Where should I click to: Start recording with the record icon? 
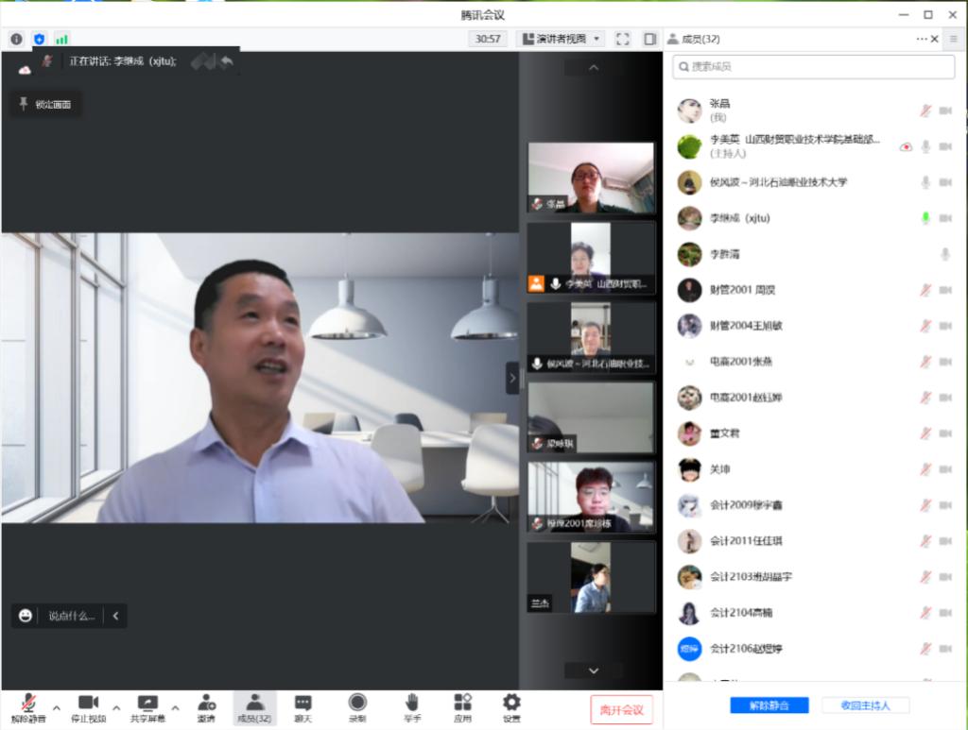(357, 703)
